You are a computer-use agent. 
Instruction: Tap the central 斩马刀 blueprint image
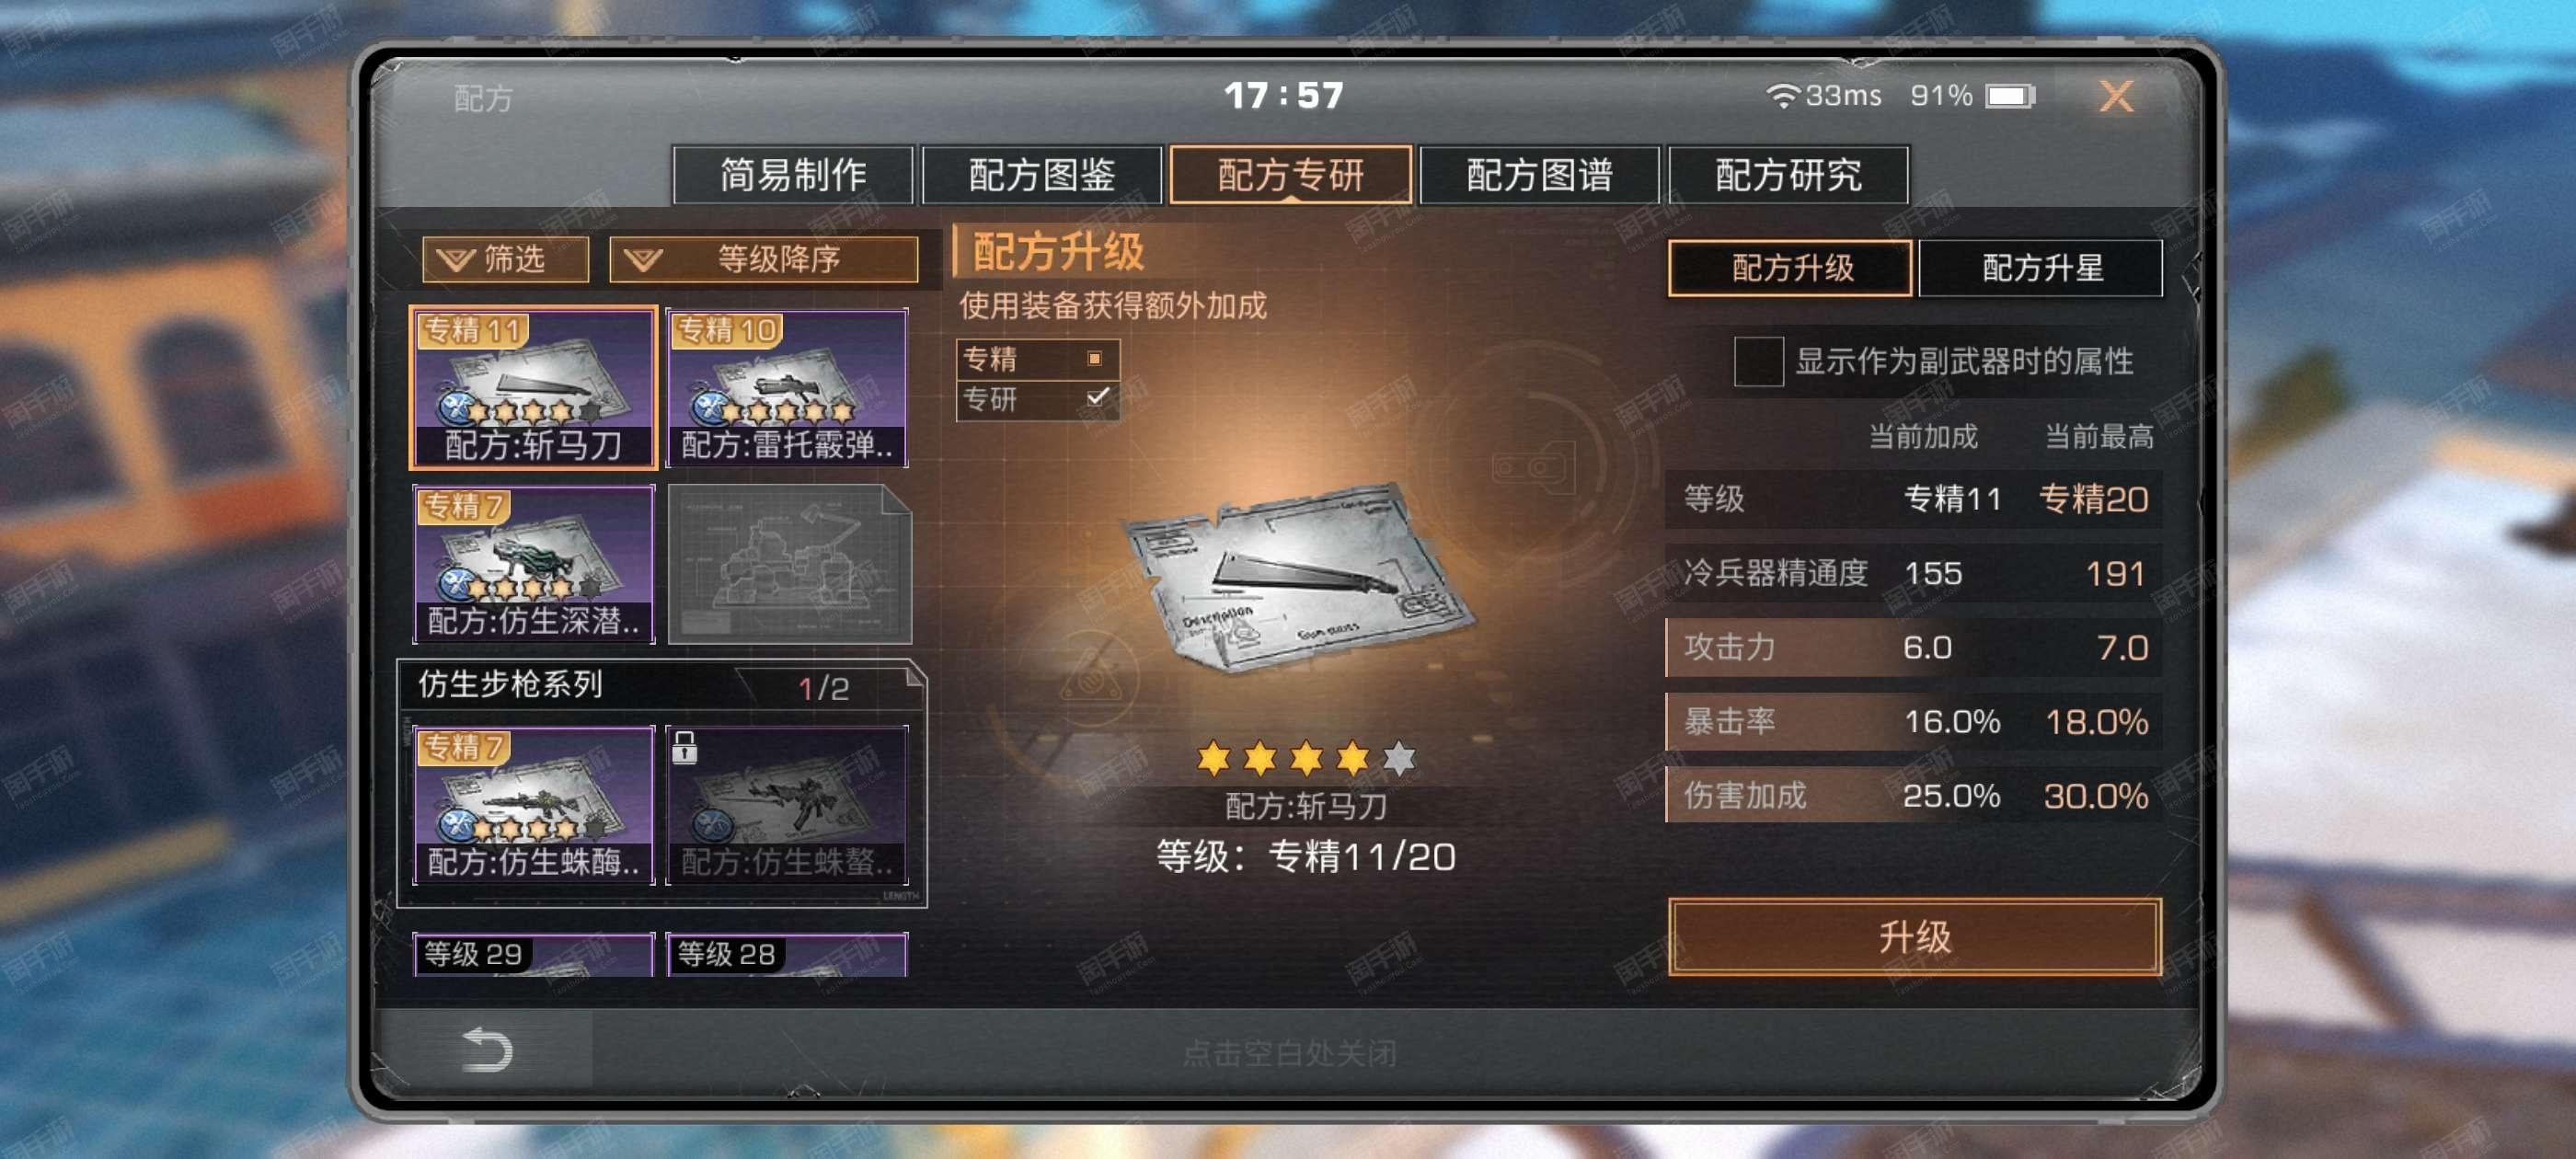(1299, 578)
